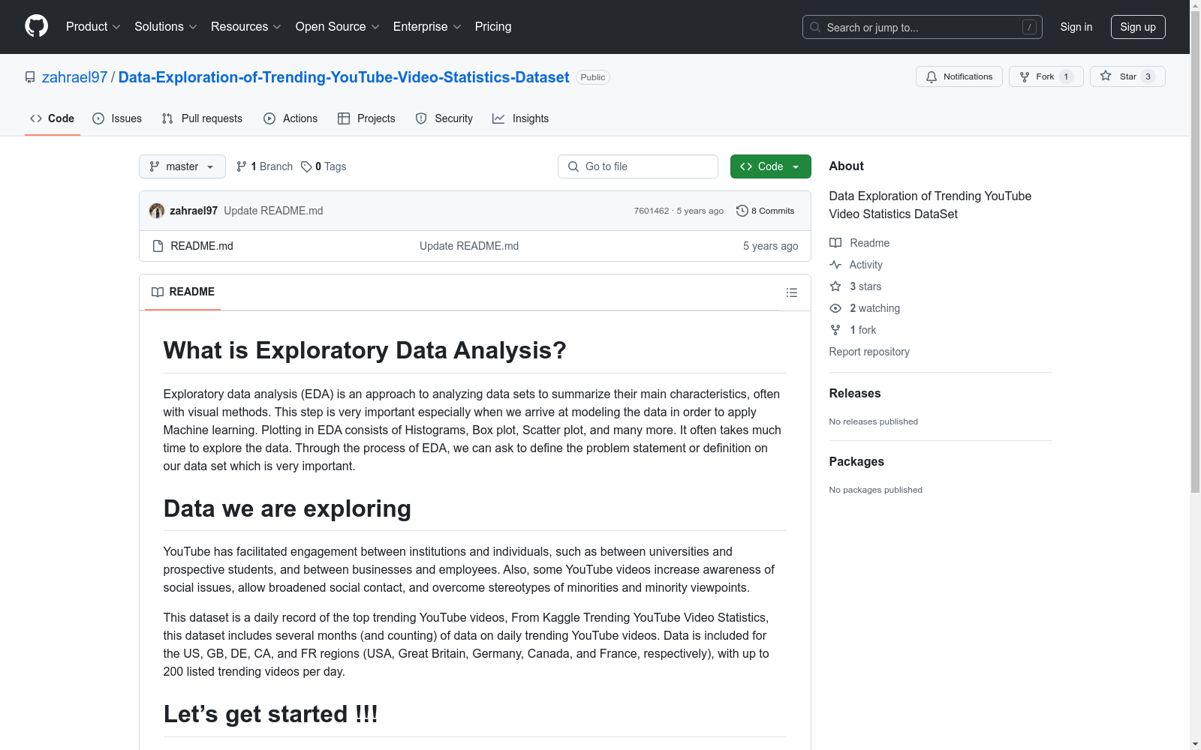Click the branch icon next to 1 Branch

tap(242, 166)
